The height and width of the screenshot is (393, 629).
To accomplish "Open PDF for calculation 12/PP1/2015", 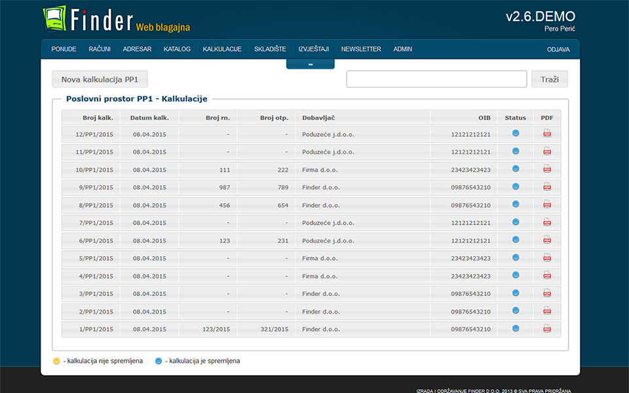I will (547, 134).
